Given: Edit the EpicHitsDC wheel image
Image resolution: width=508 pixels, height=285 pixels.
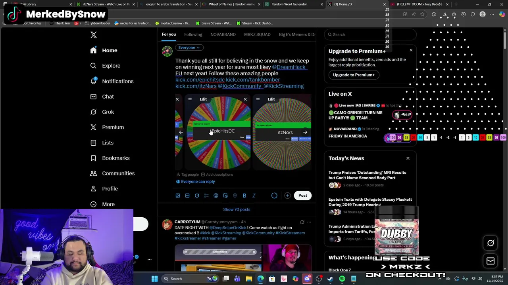Looking at the screenshot, I should 203,99.
